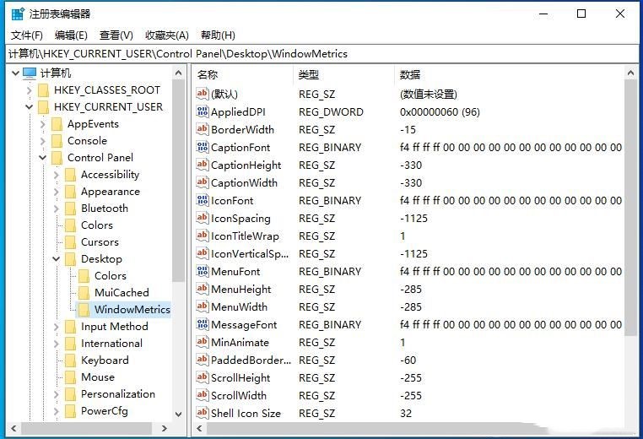Click the MessageFont binary icon
Image resolution: width=643 pixels, height=439 pixels.
pos(203,324)
